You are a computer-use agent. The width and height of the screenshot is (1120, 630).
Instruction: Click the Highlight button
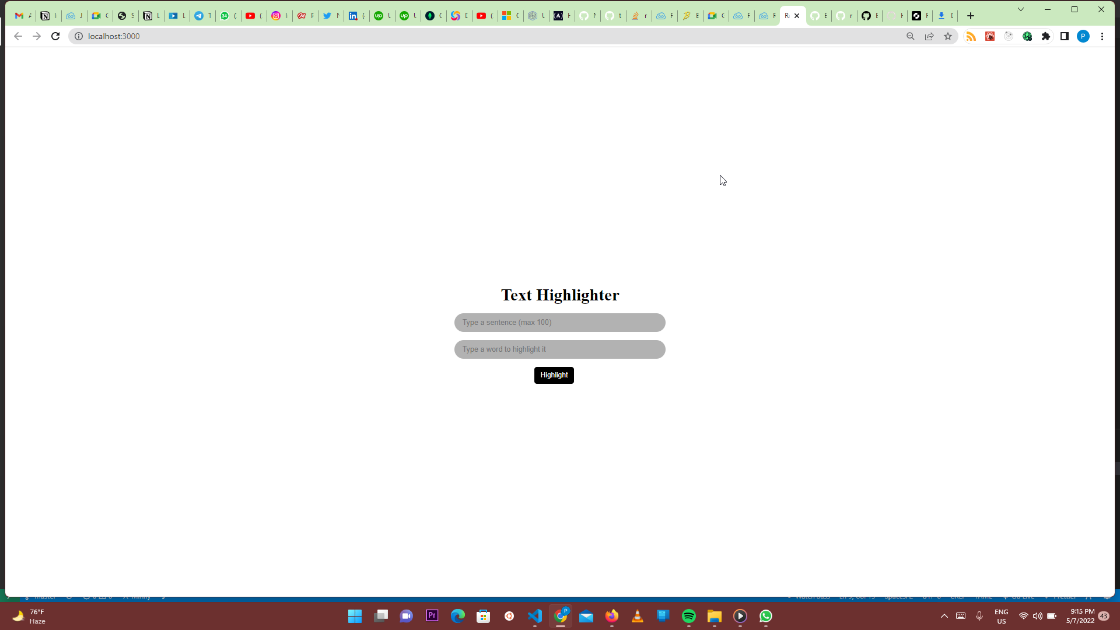[554, 375]
